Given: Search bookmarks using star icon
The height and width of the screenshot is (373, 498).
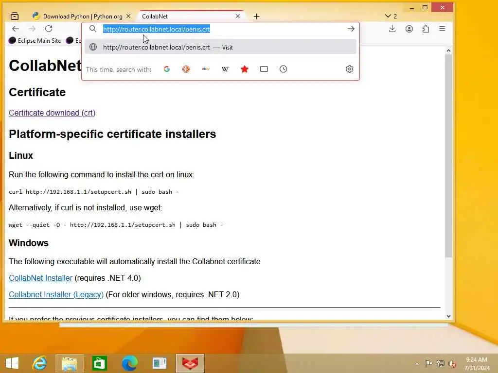Looking at the screenshot, I should [245, 69].
